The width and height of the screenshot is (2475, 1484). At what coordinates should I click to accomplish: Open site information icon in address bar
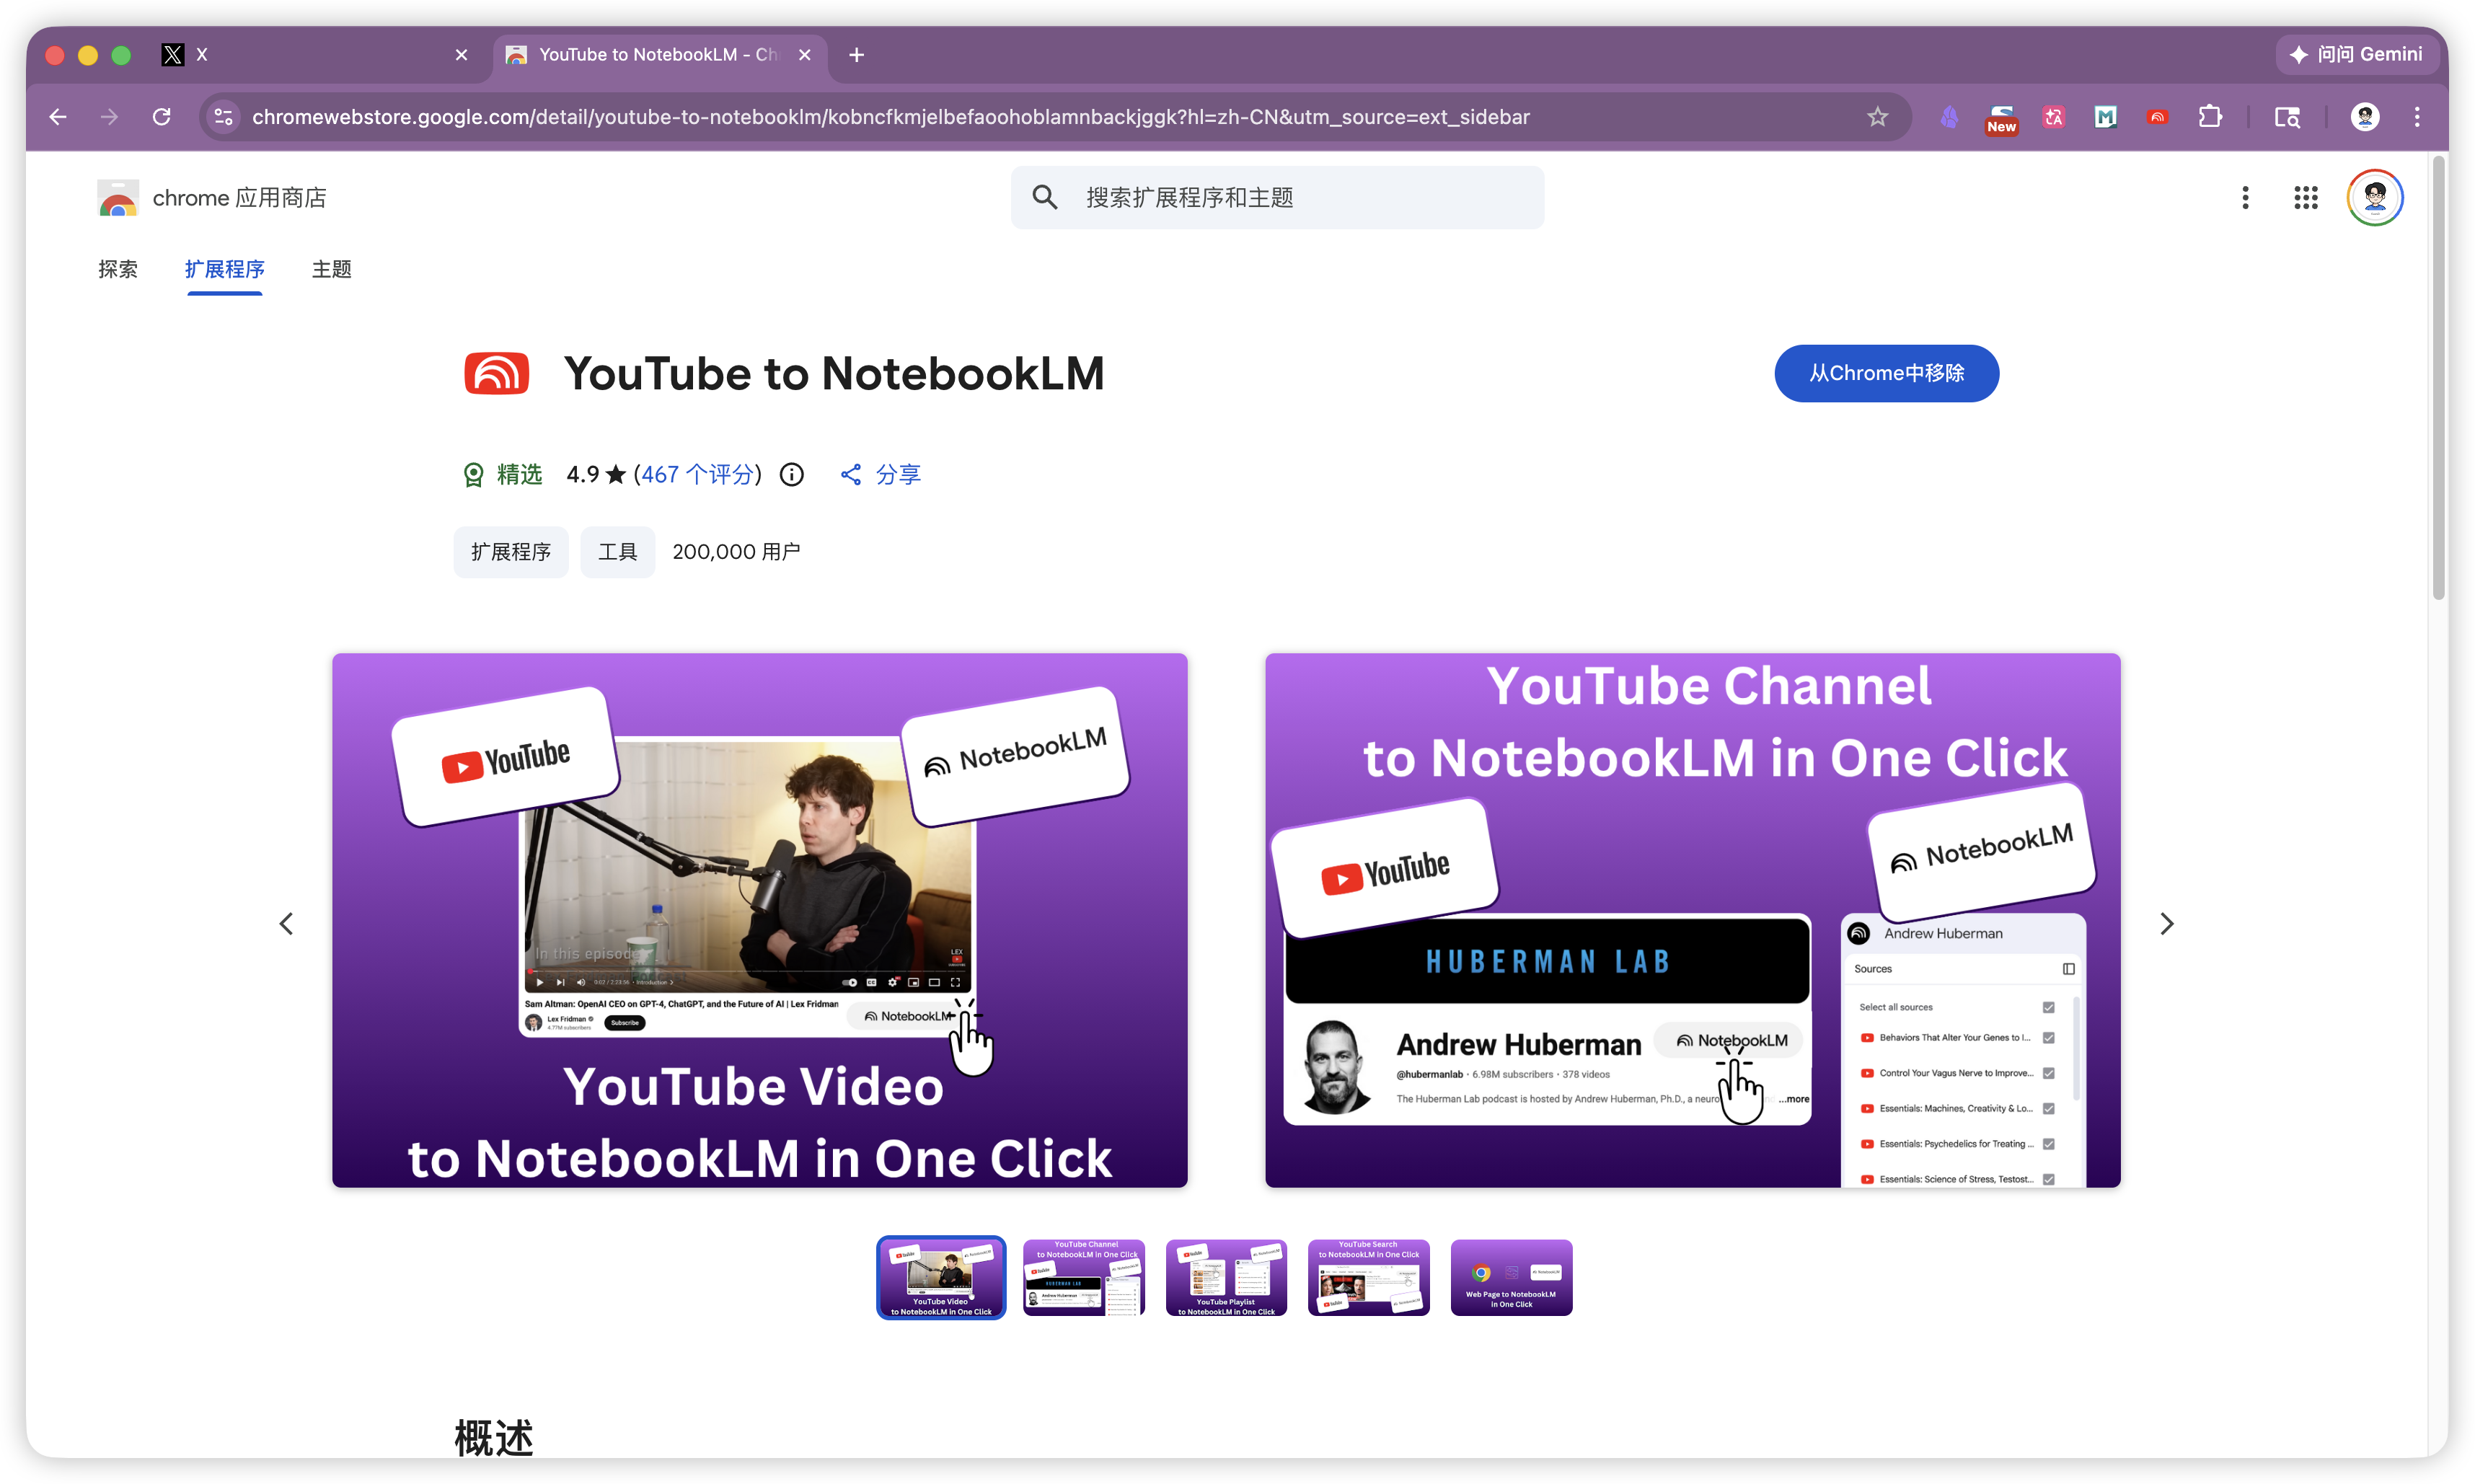coord(224,117)
